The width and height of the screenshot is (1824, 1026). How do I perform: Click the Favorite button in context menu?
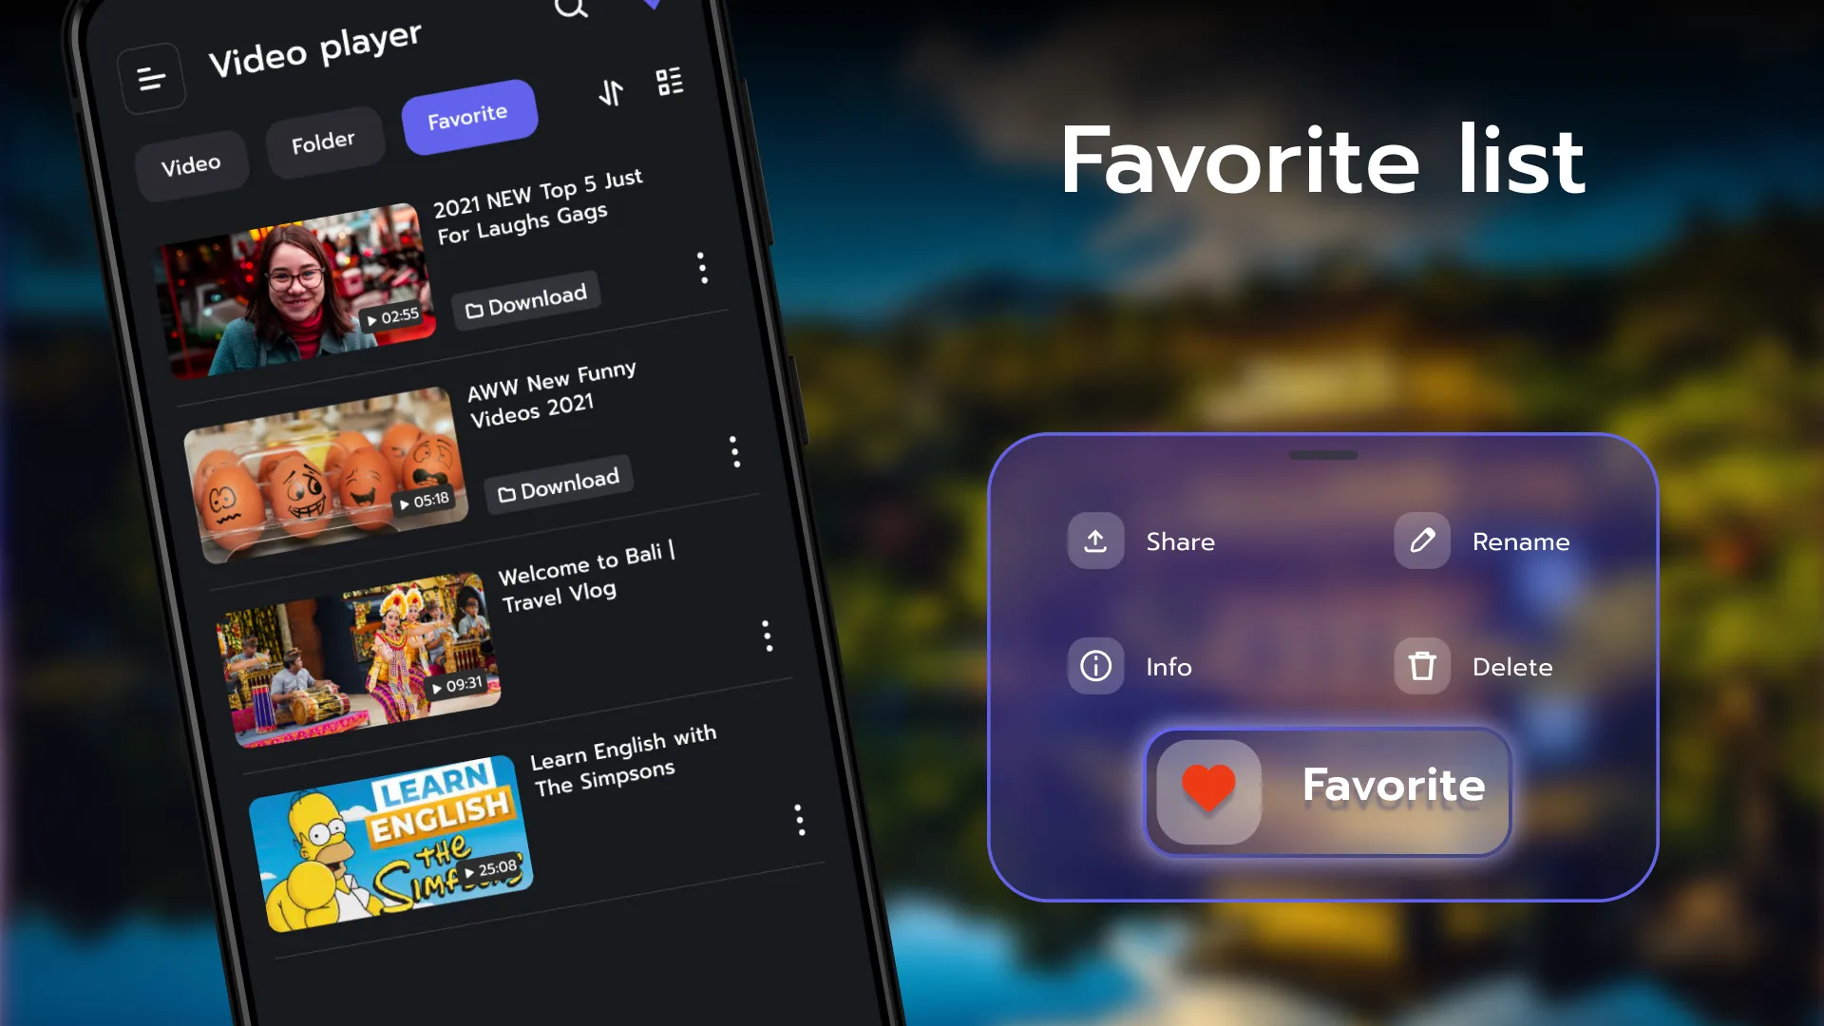(x=1324, y=787)
